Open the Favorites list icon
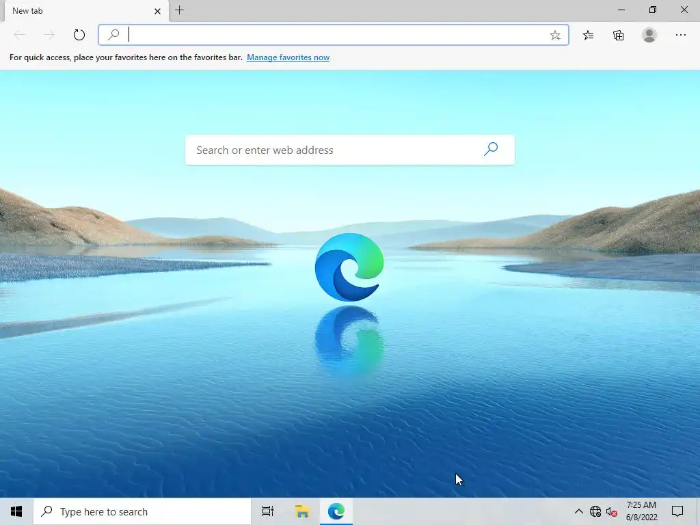 [x=588, y=36]
